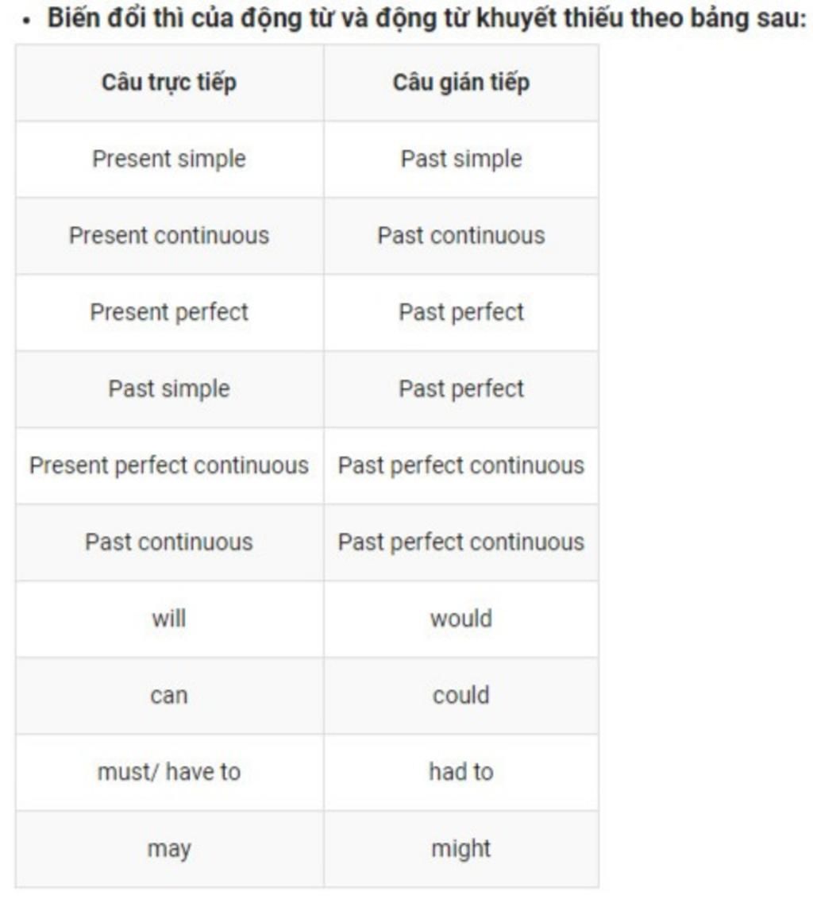Click the 'Câu gián tiếp' column header
813x903 pixels.
(461, 83)
